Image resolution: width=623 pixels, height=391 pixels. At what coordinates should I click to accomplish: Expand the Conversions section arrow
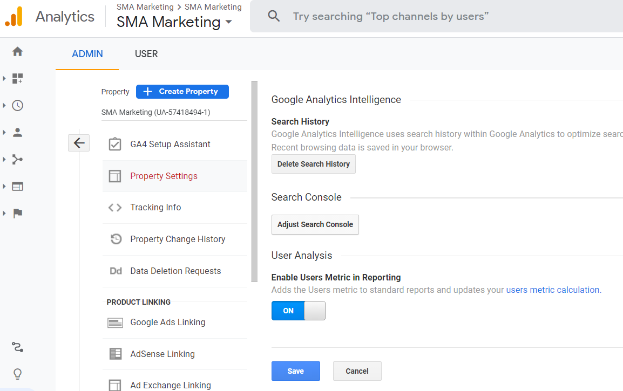tap(4, 214)
